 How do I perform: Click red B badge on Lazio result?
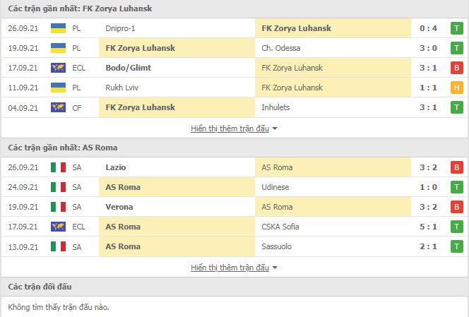pos(457,167)
